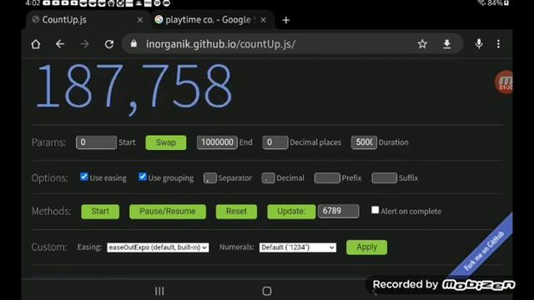
Task: Toggle the Use easing checkbox
Action: (x=83, y=177)
